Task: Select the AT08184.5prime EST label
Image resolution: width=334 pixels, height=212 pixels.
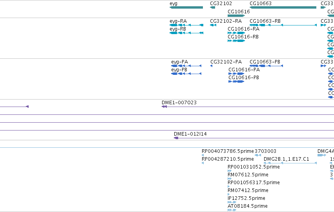Action: pyautogui.click(x=248, y=206)
